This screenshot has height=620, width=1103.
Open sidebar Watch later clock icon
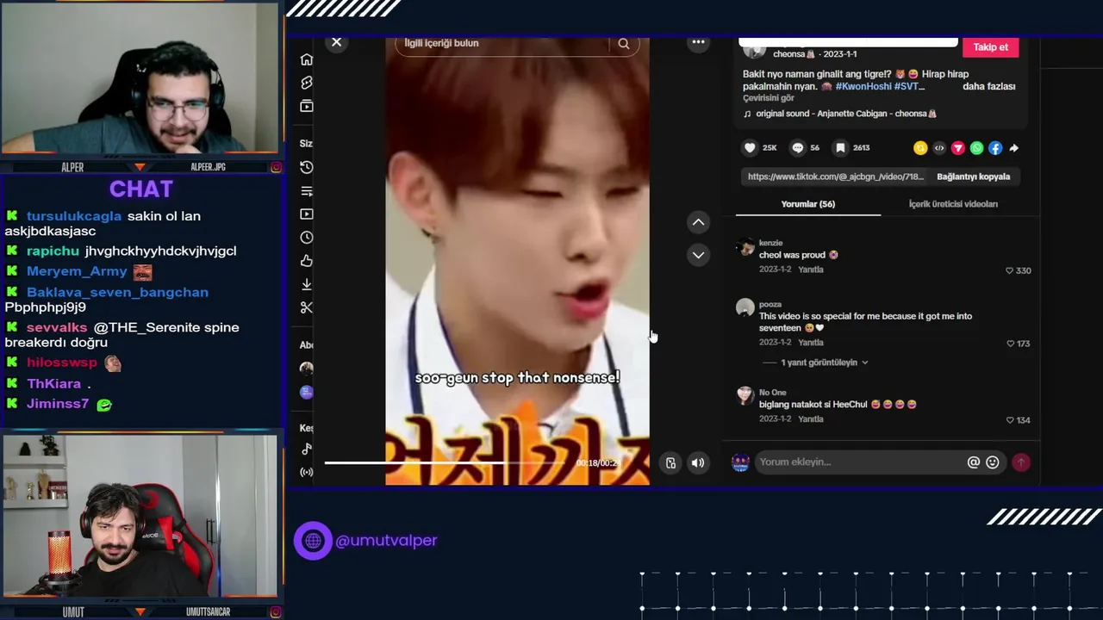307,238
